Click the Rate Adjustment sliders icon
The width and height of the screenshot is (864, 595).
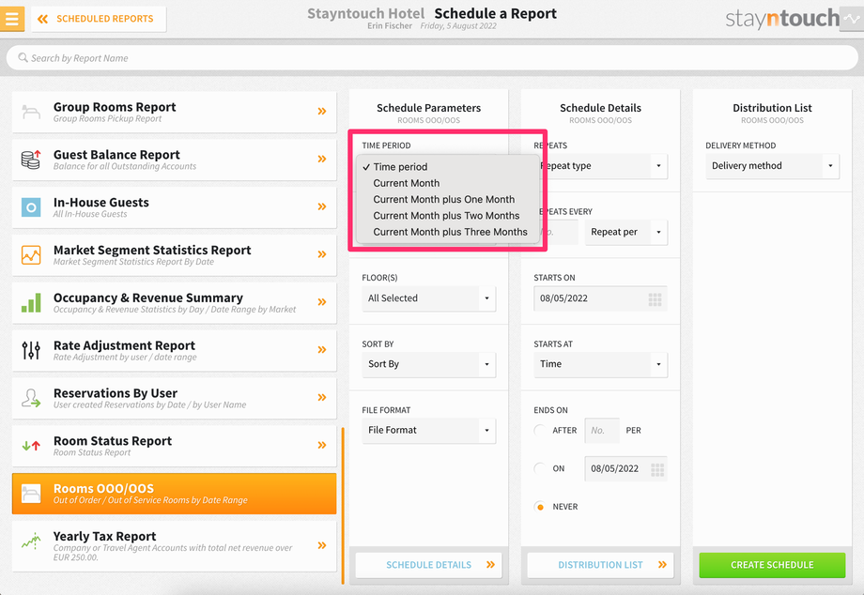click(31, 350)
